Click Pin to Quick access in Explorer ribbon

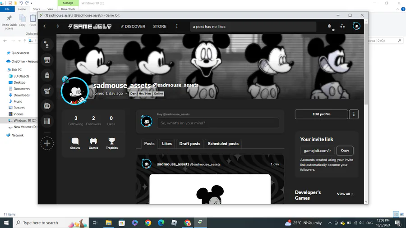9,22
